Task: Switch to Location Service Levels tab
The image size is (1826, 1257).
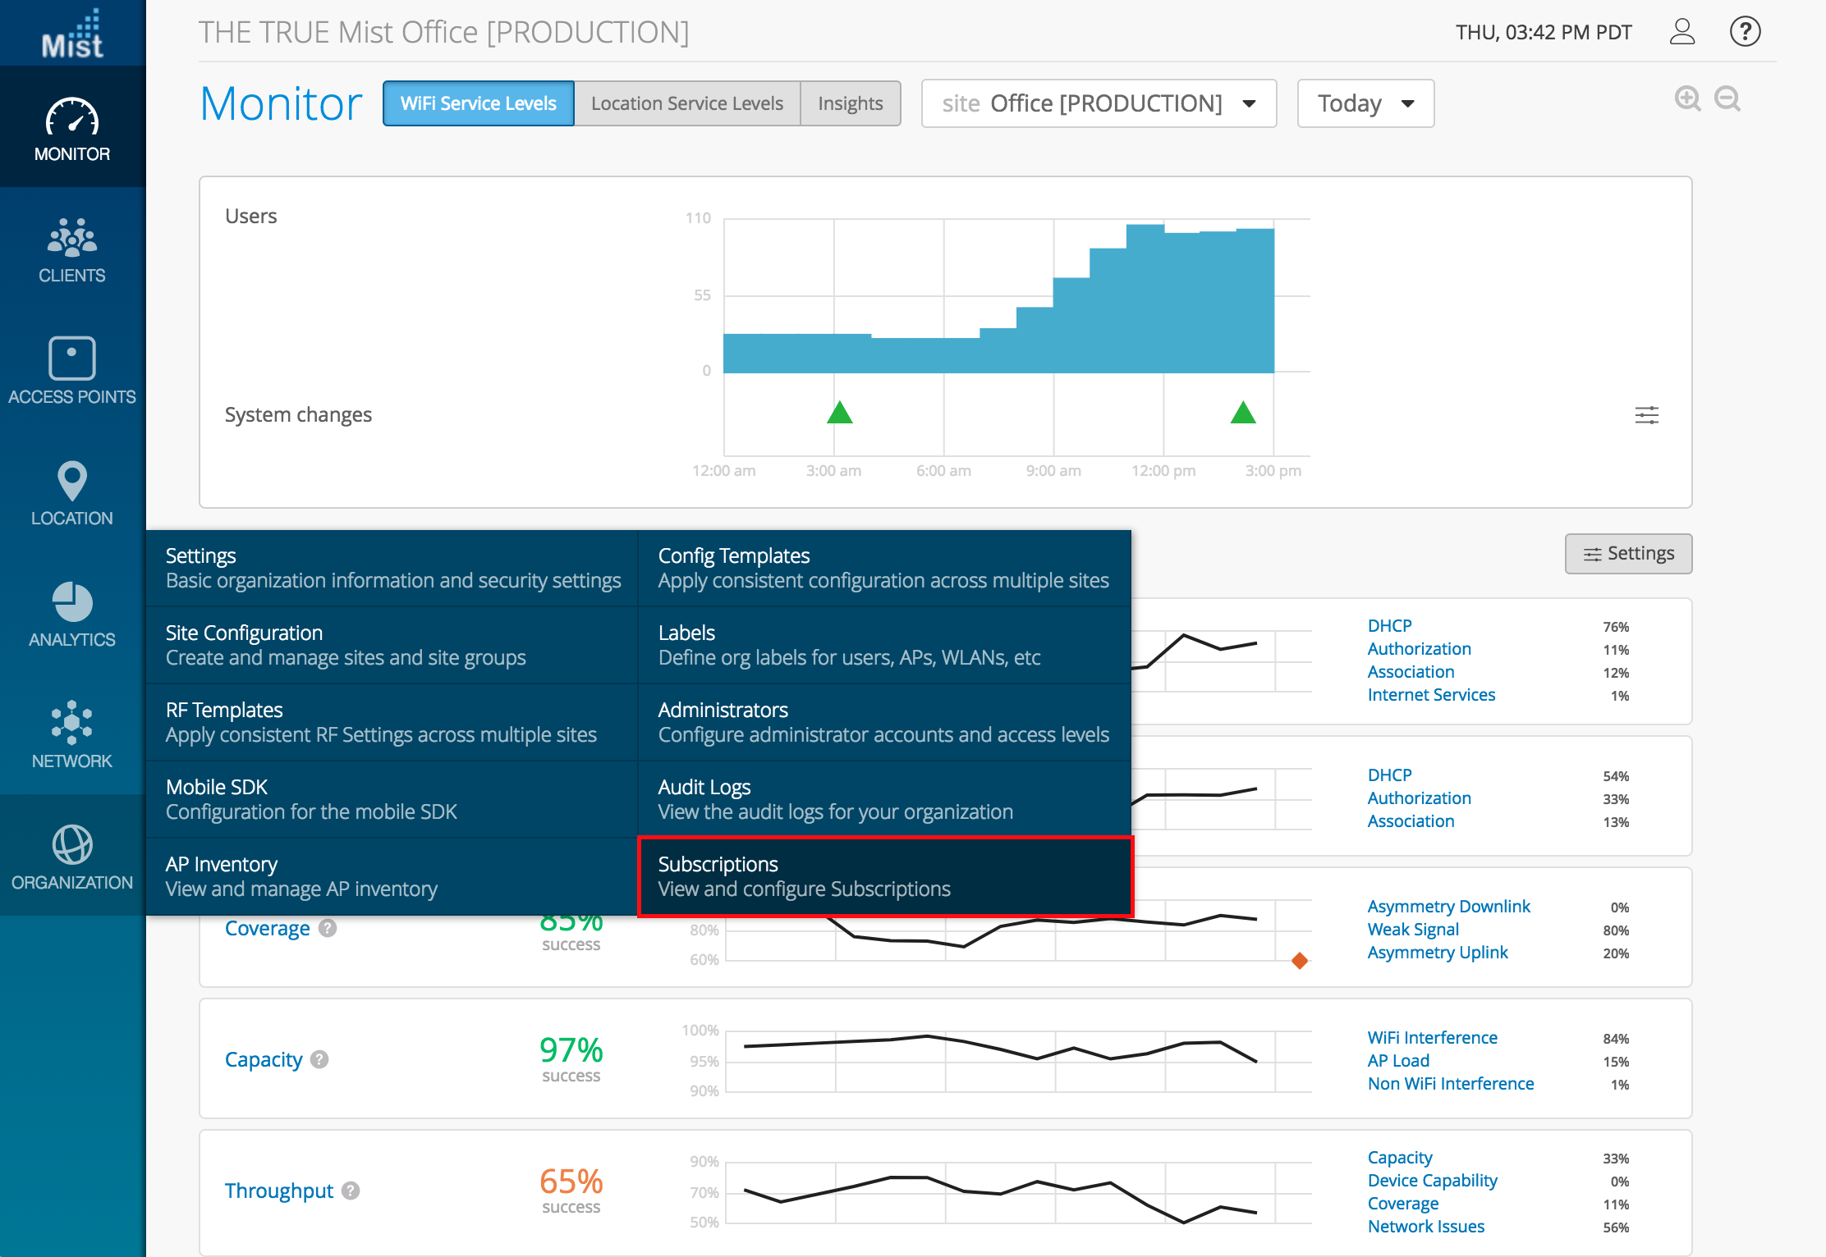Action: [686, 103]
